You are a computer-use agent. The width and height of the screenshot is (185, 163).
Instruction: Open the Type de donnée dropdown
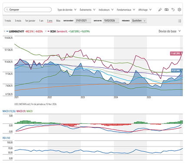click(x=67, y=10)
